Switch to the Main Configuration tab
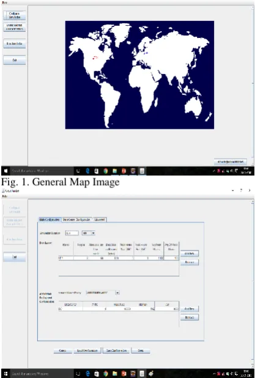Image resolution: width=255 pixels, height=378 pixels. coord(50,219)
